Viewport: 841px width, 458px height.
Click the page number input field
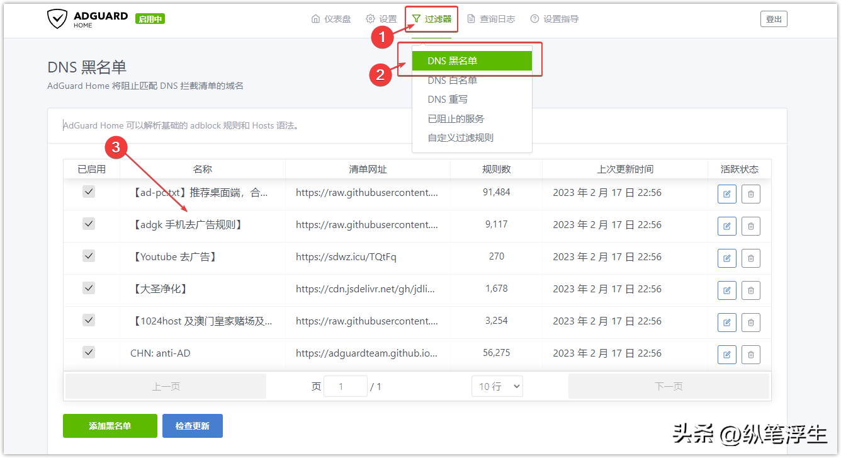click(346, 386)
